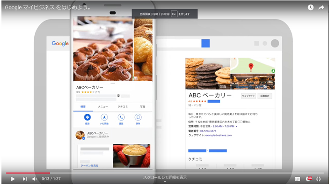Click the 経路案内 button in the business panel
329x185 pixels.
click(x=265, y=96)
